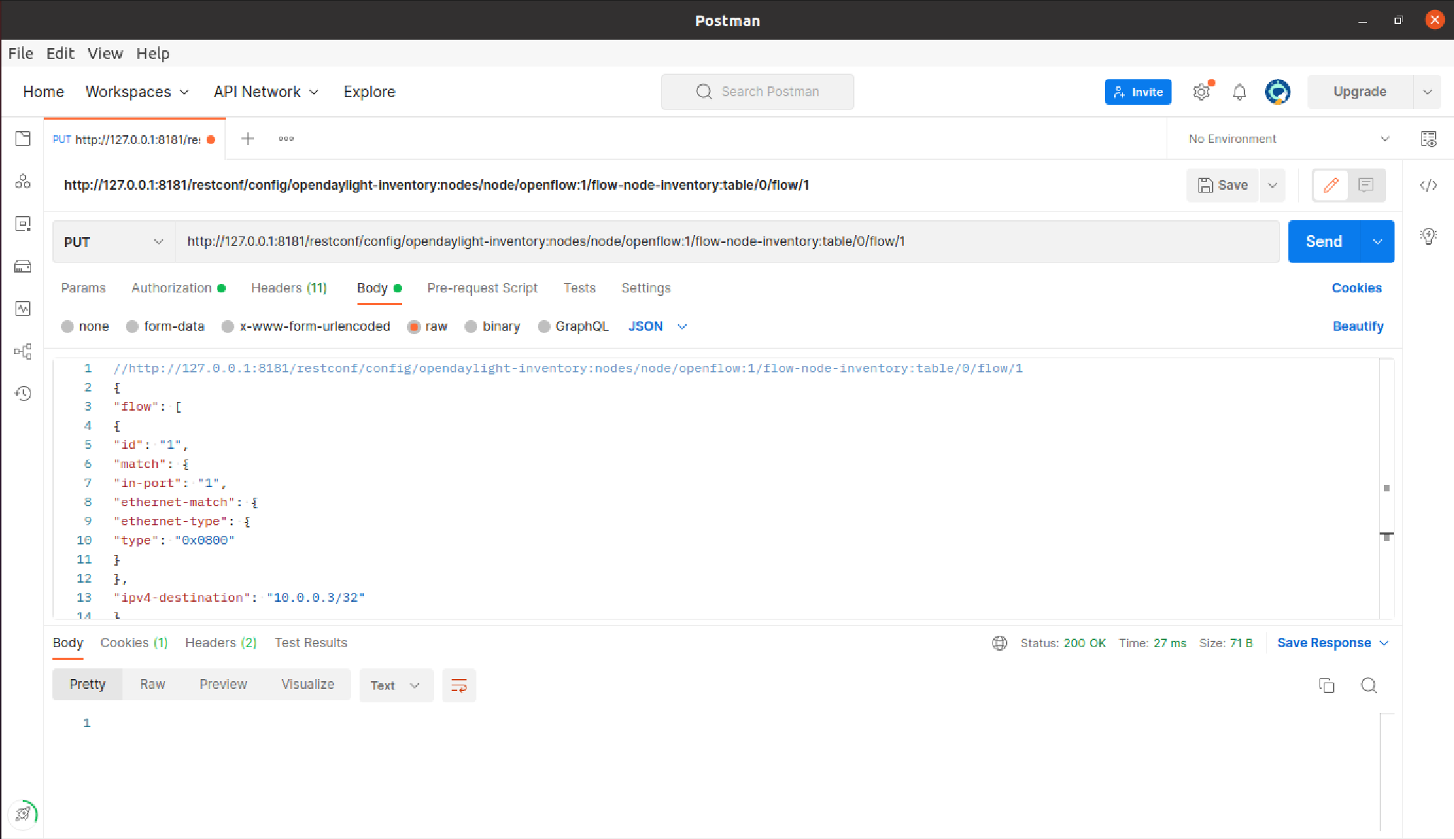Open the JSON body format dropdown
The width and height of the screenshot is (1454, 839).
[658, 326]
